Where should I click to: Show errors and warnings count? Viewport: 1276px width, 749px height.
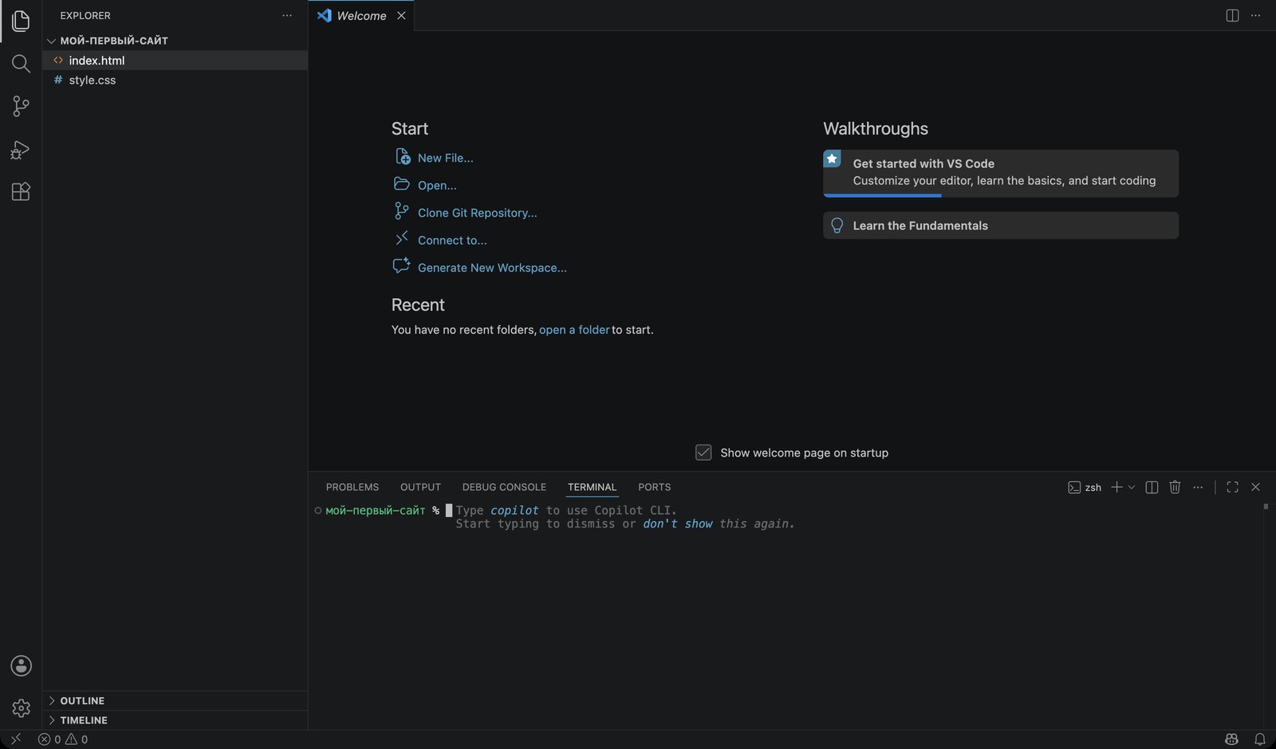(63, 739)
